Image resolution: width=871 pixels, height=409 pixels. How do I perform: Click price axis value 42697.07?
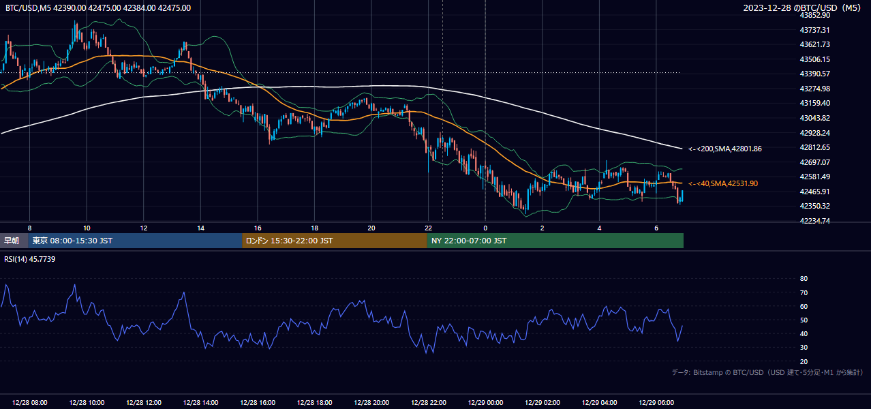pos(814,162)
